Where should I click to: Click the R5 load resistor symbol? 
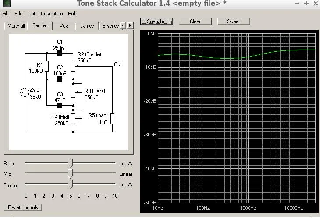click(112, 118)
